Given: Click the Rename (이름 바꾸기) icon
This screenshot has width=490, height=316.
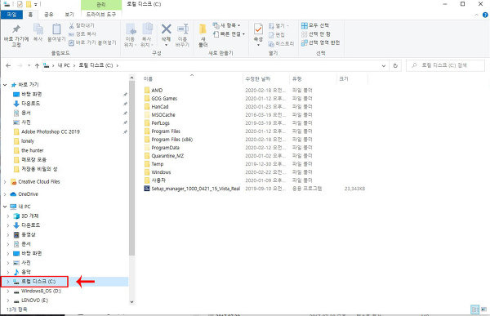Looking at the screenshot, I should (183, 29).
